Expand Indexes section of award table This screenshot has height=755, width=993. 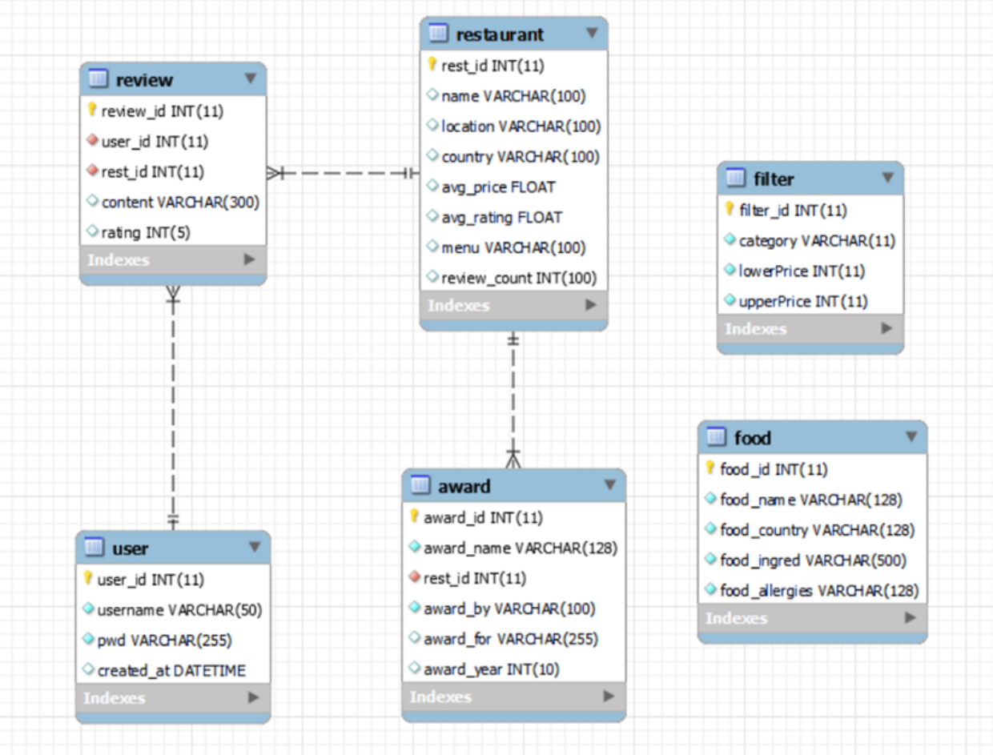click(609, 697)
